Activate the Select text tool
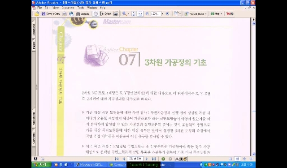Viewport: 287px width, 168px height. point(106,14)
